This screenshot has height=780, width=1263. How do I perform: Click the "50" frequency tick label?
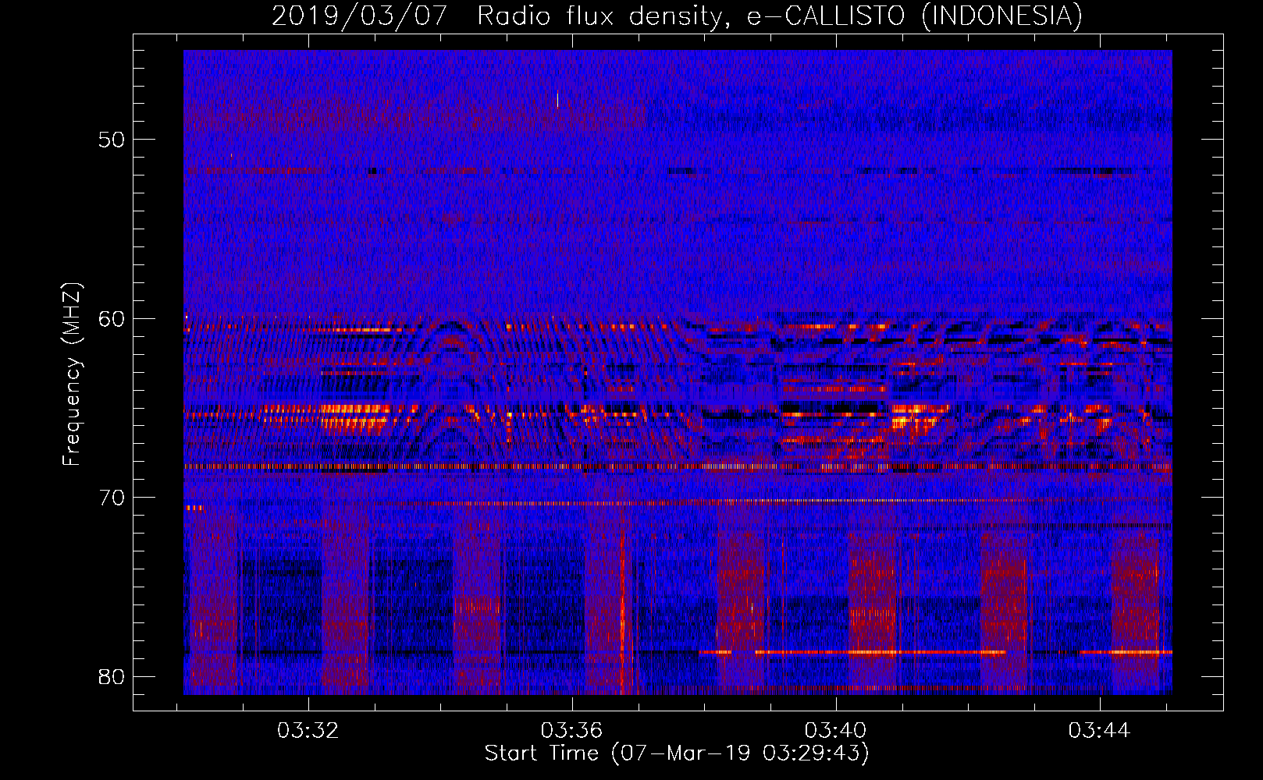pos(112,140)
